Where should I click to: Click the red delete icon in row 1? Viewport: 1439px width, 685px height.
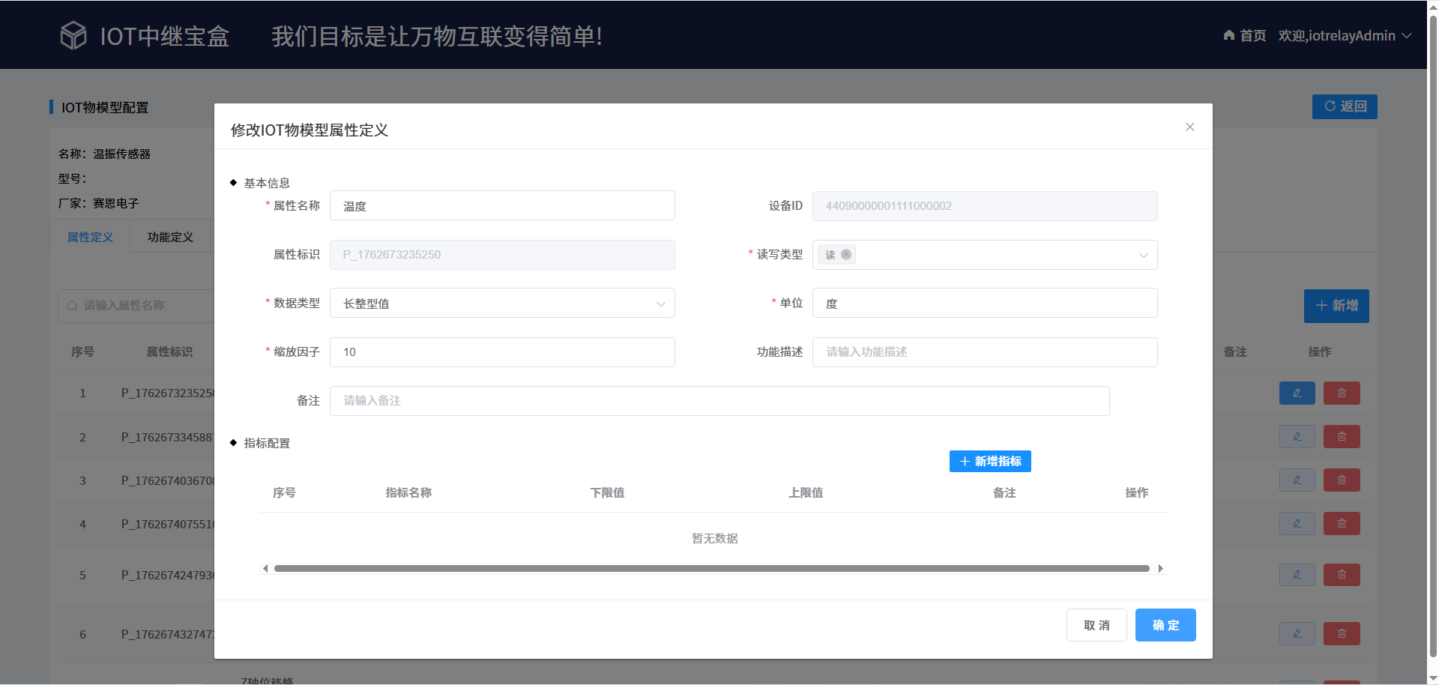pyautogui.click(x=1341, y=393)
